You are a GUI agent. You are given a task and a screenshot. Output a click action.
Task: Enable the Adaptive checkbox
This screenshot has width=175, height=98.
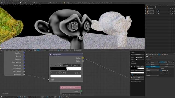(x=147, y=74)
